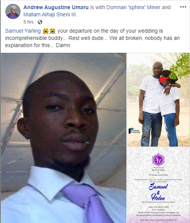Click the invitation date and venue text
190x223 pixels.
tap(158, 211)
